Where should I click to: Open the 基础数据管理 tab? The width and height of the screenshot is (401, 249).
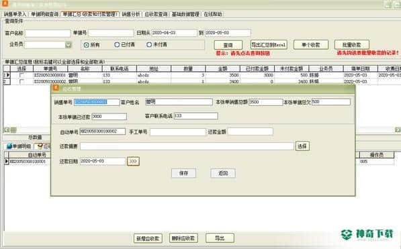coord(185,14)
